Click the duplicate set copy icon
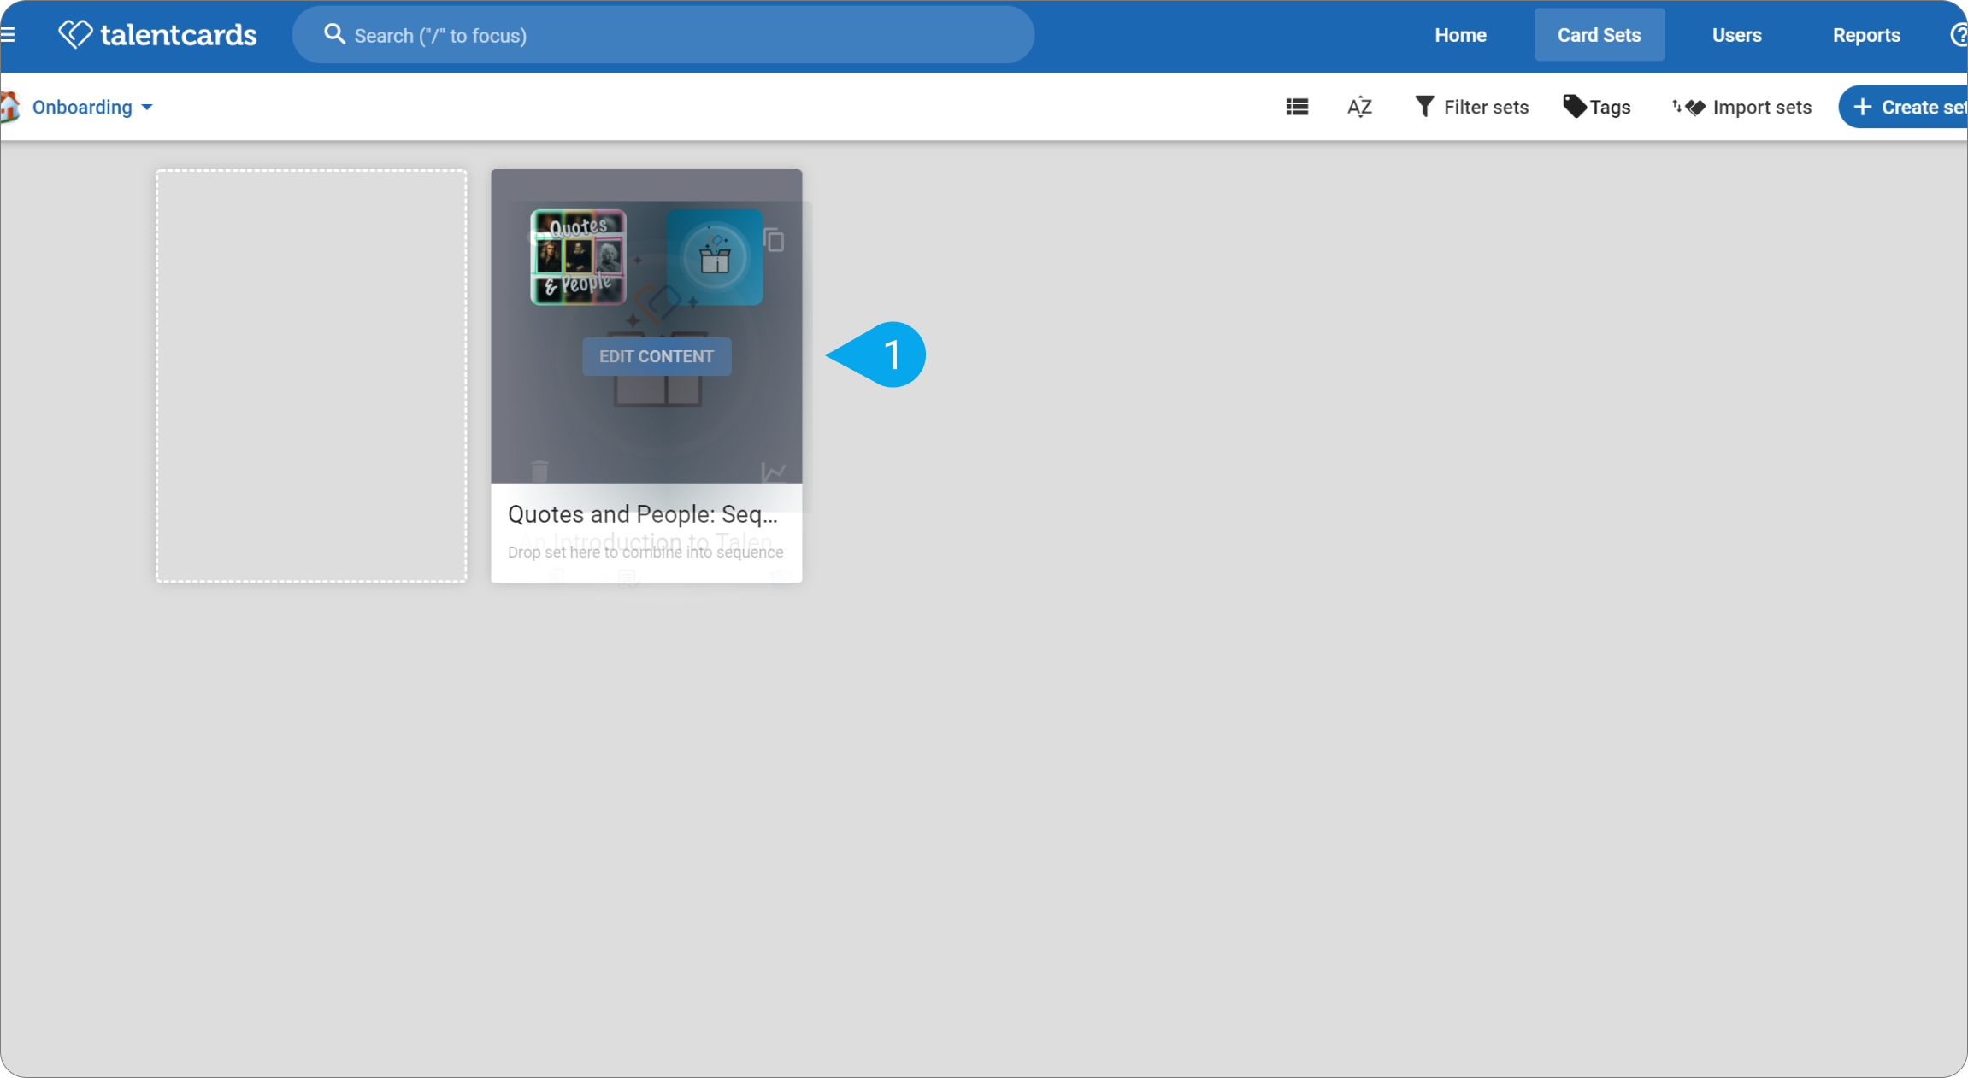The height and width of the screenshot is (1078, 1968). pyautogui.click(x=774, y=240)
